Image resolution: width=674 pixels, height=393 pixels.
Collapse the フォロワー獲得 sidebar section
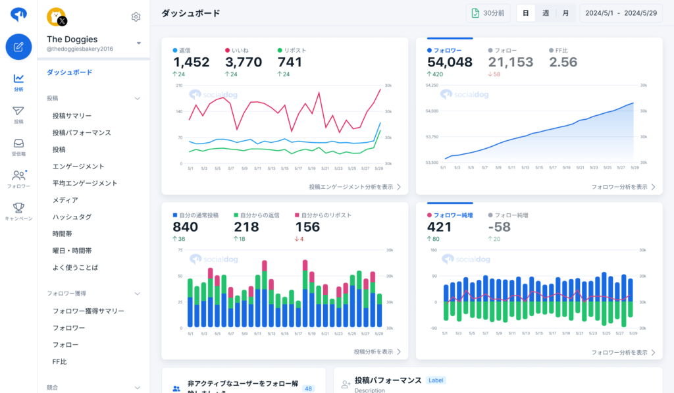(137, 294)
